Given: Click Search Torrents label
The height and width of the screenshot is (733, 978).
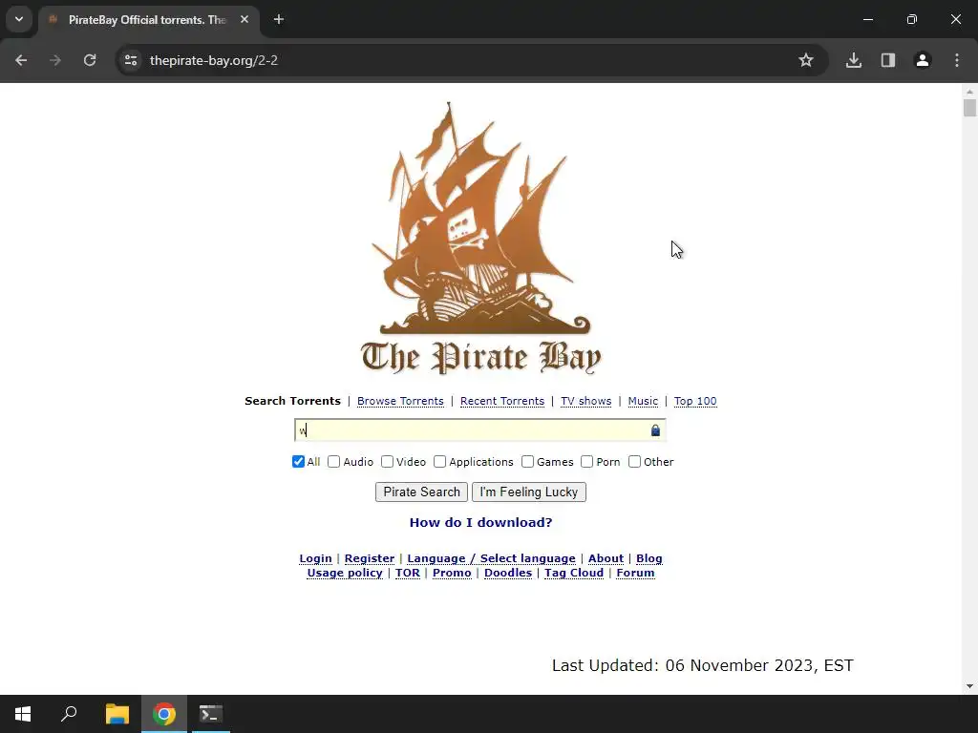Looking at the screenshot, I should [292, 401].
